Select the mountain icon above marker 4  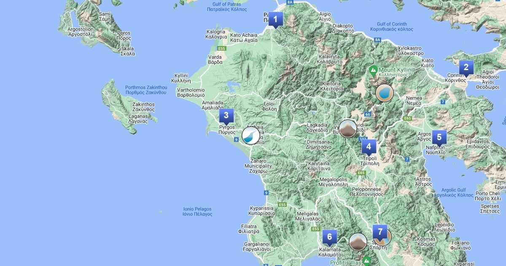[x=348, y=128]
